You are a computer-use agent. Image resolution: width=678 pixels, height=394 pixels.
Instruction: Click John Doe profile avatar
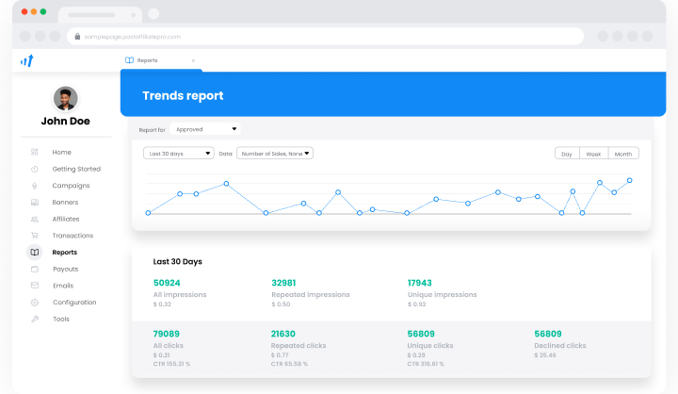(x=66, y=98)
